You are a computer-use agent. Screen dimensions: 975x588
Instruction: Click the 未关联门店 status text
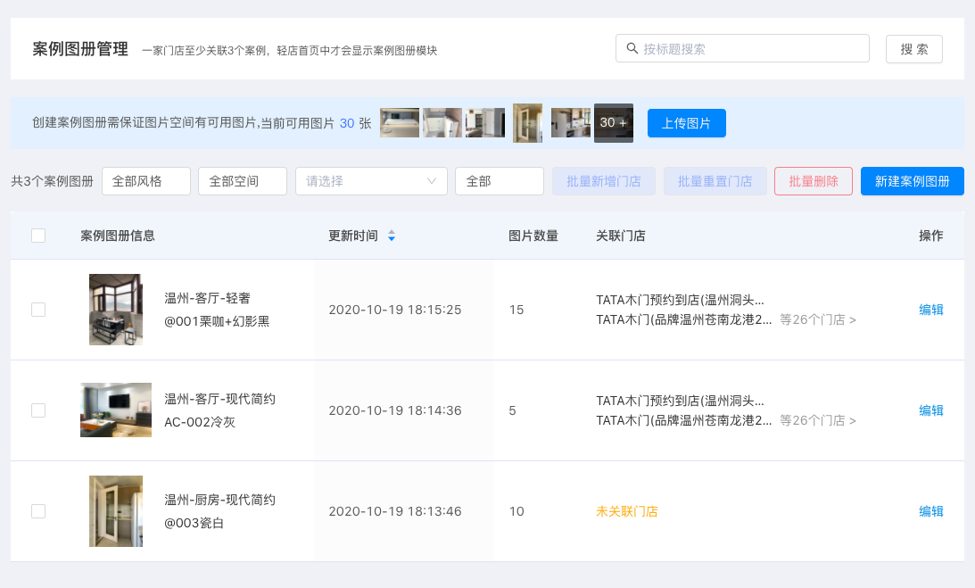pos(627,511)
